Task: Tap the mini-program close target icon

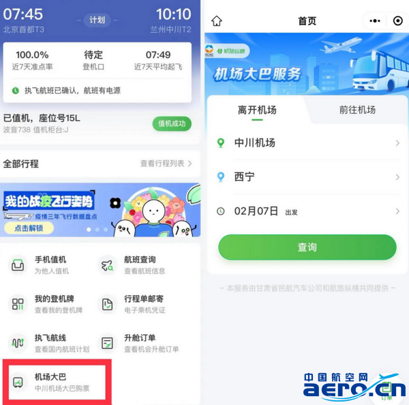Action: pos(397,21)
